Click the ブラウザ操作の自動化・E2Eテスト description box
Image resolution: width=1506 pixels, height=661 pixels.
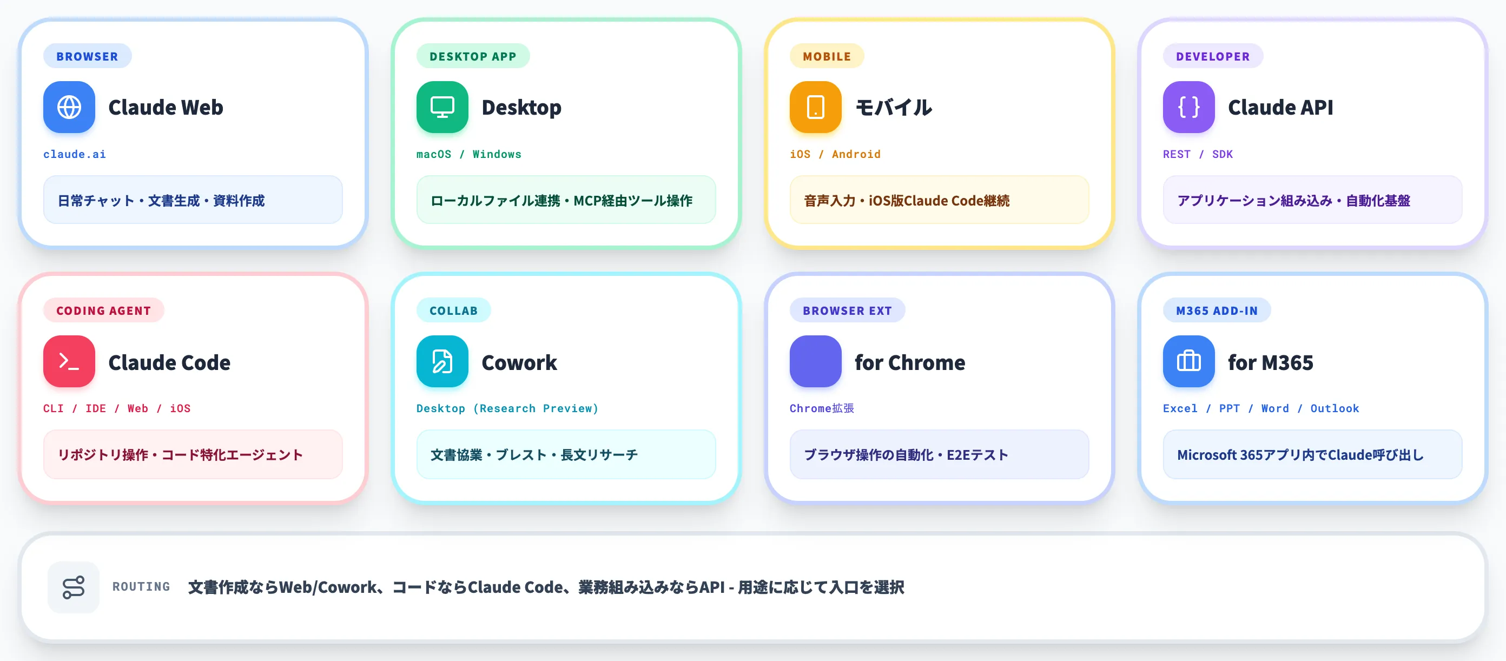(939, 454)
